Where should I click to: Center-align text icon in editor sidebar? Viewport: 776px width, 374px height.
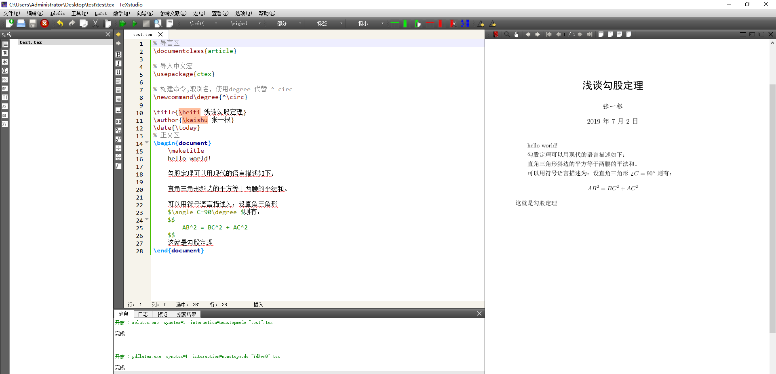point(118,90)
